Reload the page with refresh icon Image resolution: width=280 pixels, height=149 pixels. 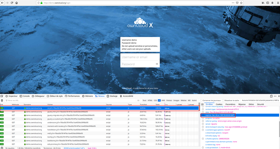[12, 3]
